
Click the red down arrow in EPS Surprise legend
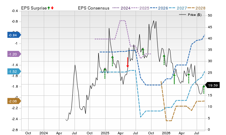(52, 8)
